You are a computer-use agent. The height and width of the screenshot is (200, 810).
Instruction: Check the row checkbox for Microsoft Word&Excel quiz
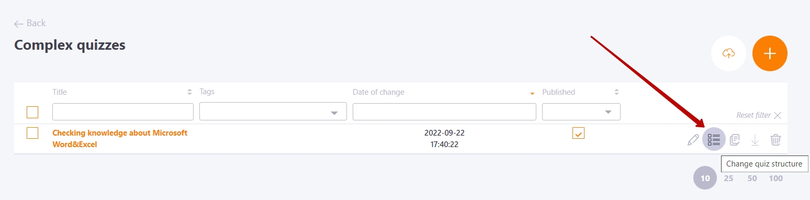click(x=32, y=133)
